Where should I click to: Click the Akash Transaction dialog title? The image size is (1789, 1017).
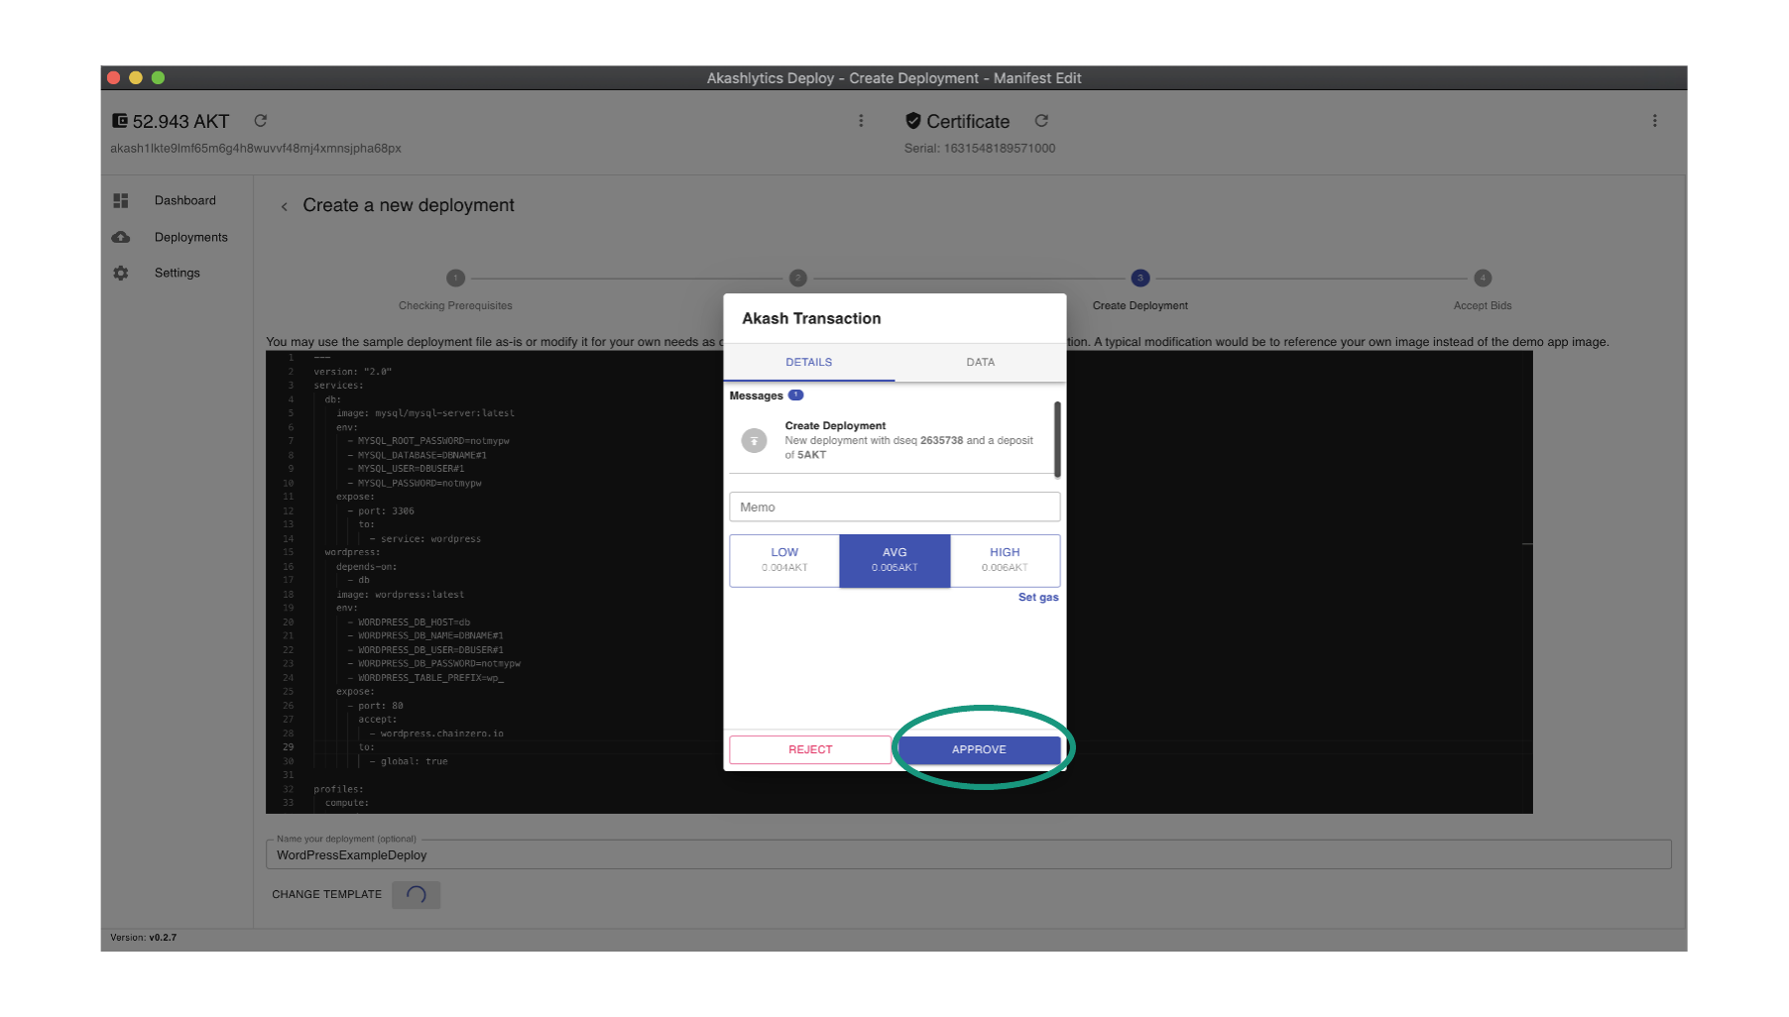click(x=811, y=318)
